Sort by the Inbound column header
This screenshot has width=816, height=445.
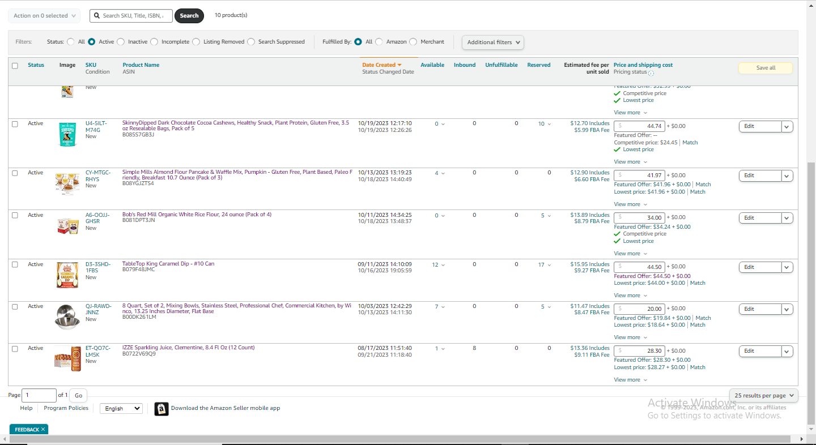[465, 65]
